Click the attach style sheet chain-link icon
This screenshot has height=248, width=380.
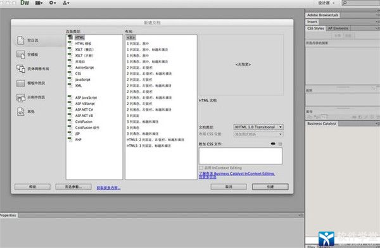click(x=273, y=144)
